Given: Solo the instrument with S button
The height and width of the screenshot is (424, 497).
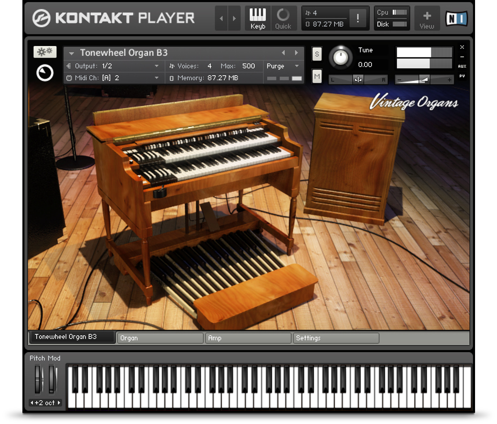Looking at the screenshot, I should (x=317, y=54).
